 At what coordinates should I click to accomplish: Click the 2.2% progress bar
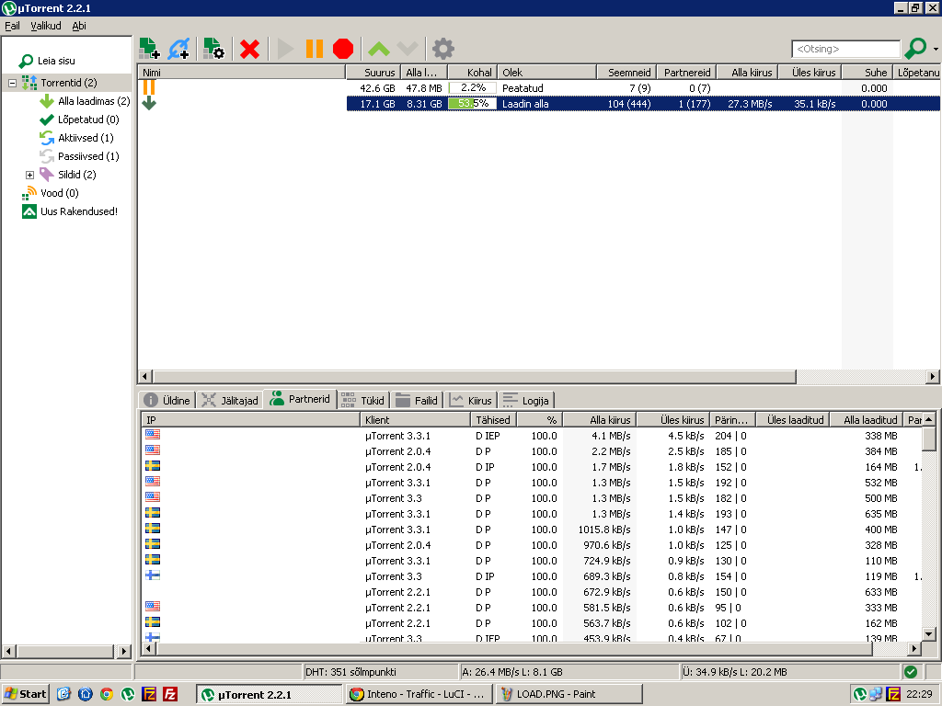click(472, 88)
